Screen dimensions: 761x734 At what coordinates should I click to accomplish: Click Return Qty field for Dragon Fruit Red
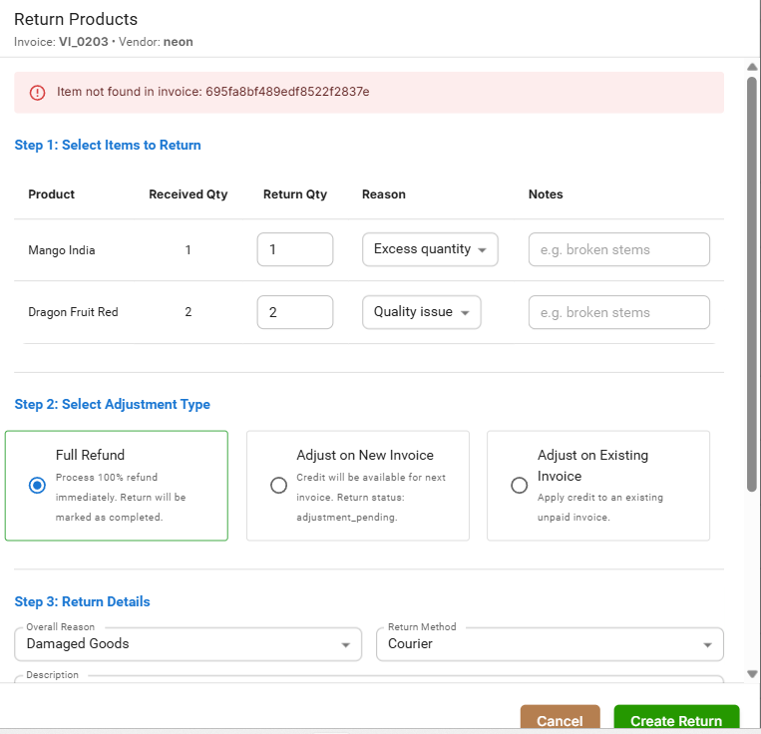294,312
